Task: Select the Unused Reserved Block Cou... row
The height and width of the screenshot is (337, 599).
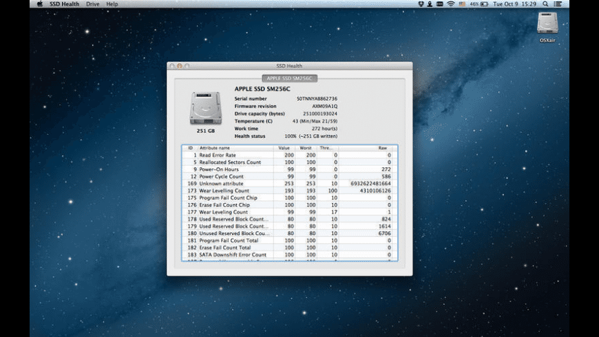Action: (x=290, y=234)
